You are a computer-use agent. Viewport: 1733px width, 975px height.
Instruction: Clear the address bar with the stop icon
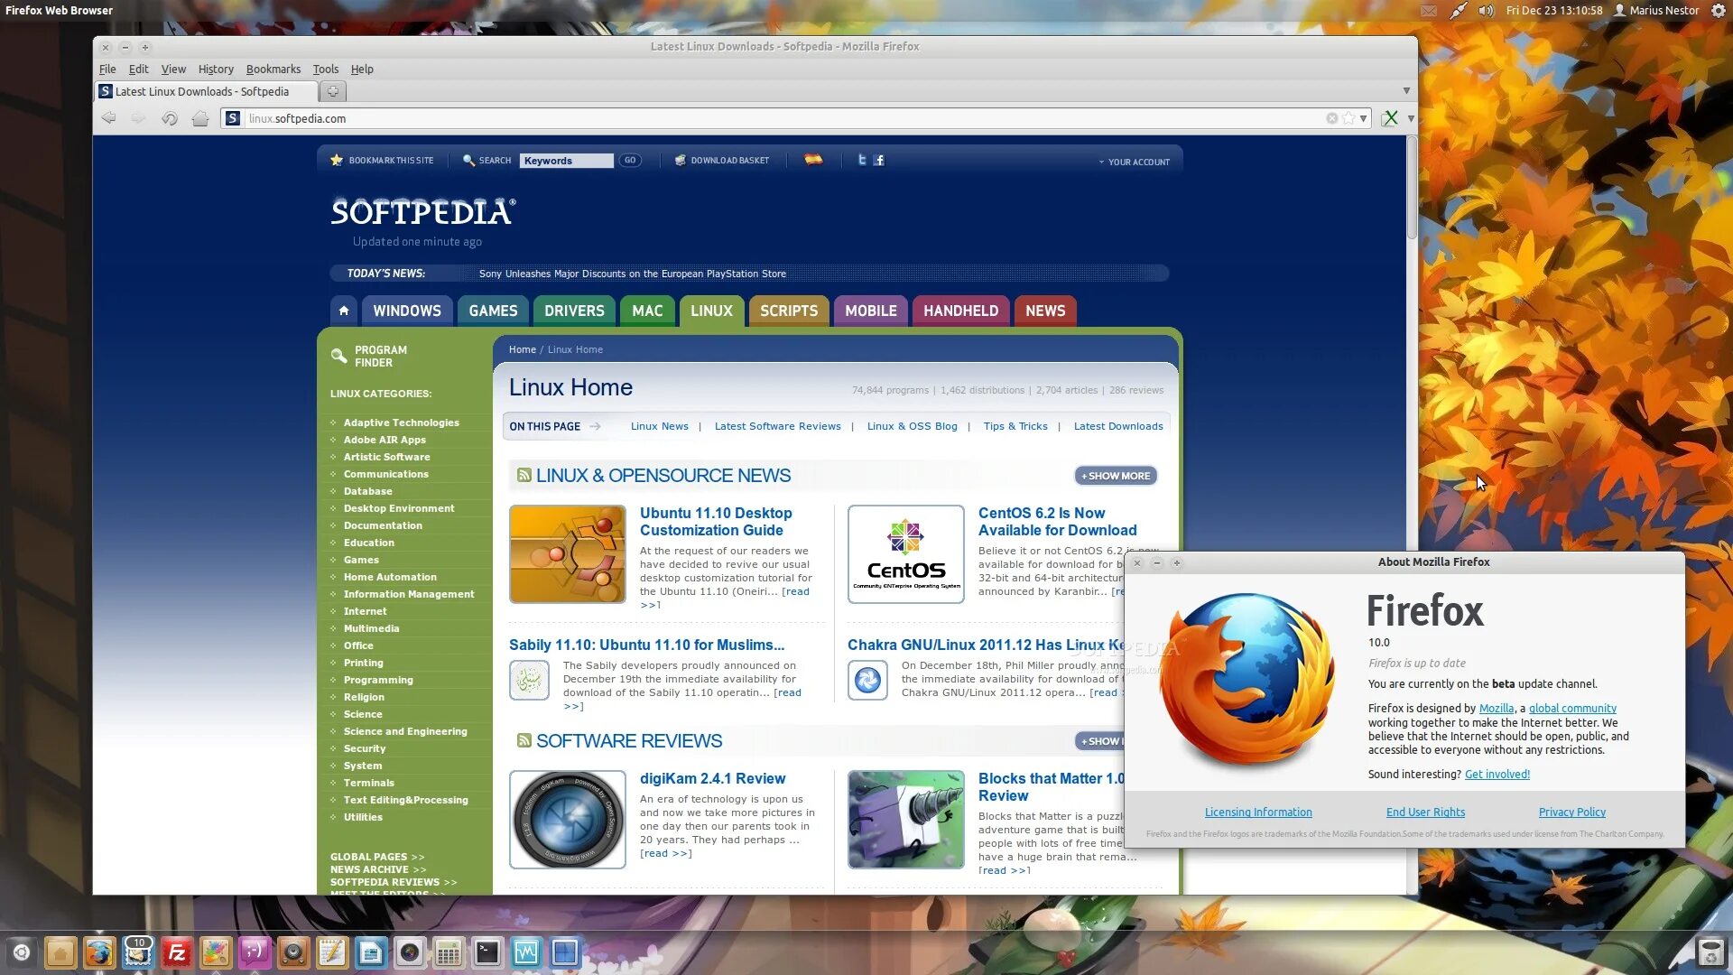(x=1331, y=118)
